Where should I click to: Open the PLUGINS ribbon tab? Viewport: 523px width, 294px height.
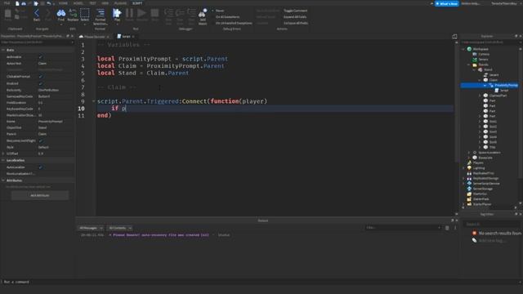point(120,3)
